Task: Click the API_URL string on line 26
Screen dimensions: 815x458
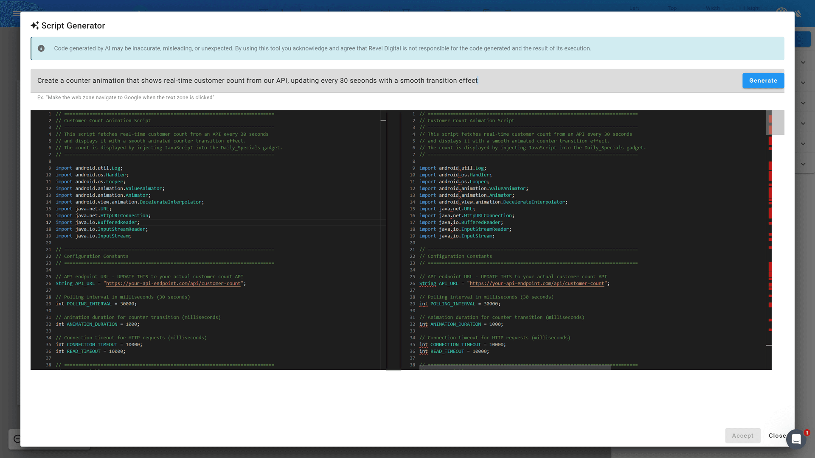Action: click(x=172, y=283)
